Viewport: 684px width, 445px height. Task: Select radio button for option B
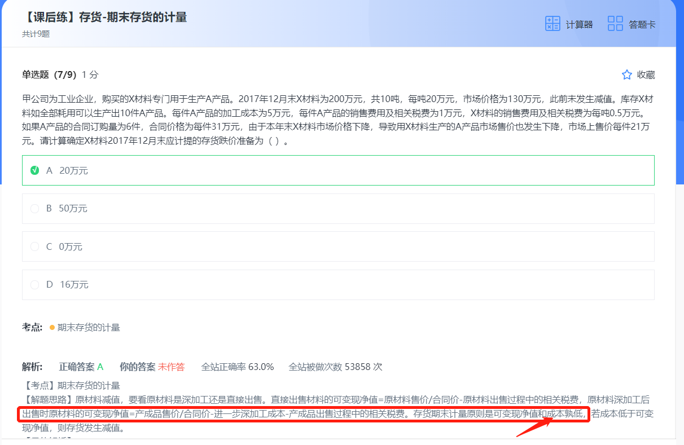point(35,209)
